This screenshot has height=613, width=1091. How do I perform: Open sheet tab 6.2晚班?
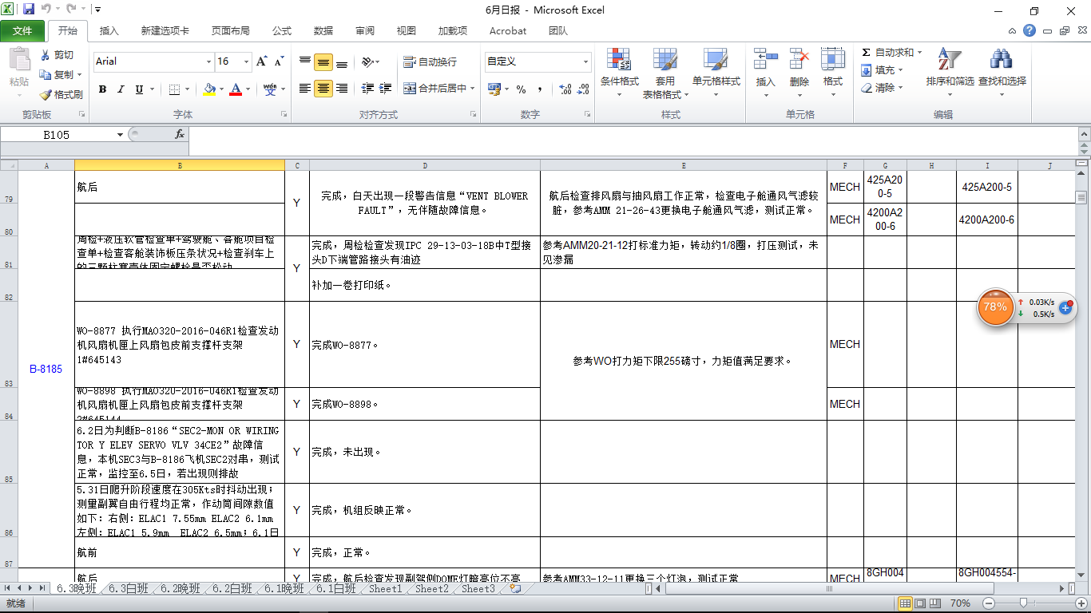[180, 588]
